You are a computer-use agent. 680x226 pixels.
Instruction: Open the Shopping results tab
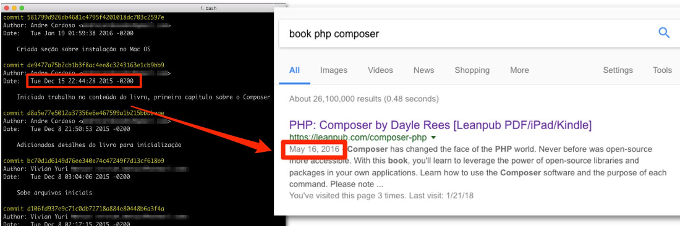point(472,70)
